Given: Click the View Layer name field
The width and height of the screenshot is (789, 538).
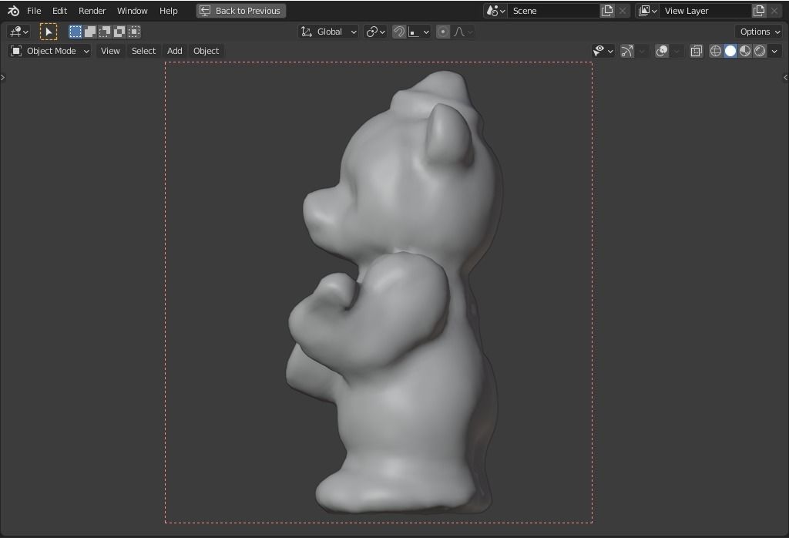Looking at the screenshot, I should pos(706,11).
